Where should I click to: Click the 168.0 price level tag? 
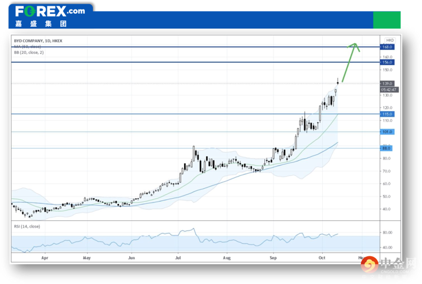(x=387, y=47)
